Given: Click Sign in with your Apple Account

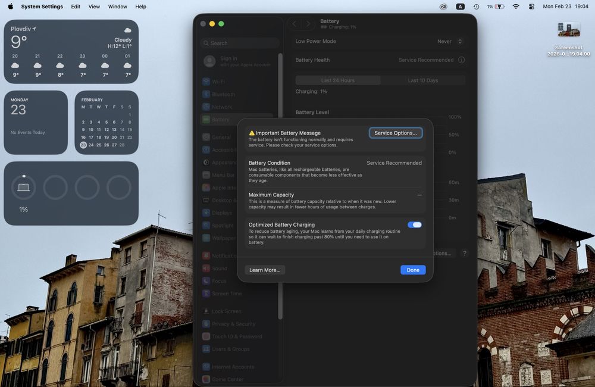Looking at the screenshot, I should point(239,61).
